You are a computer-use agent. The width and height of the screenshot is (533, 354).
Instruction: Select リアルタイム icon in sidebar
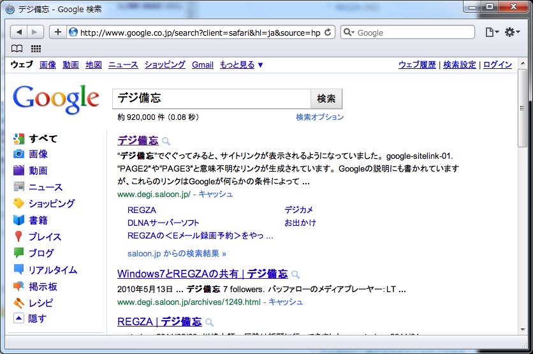(x=18, y=269)
